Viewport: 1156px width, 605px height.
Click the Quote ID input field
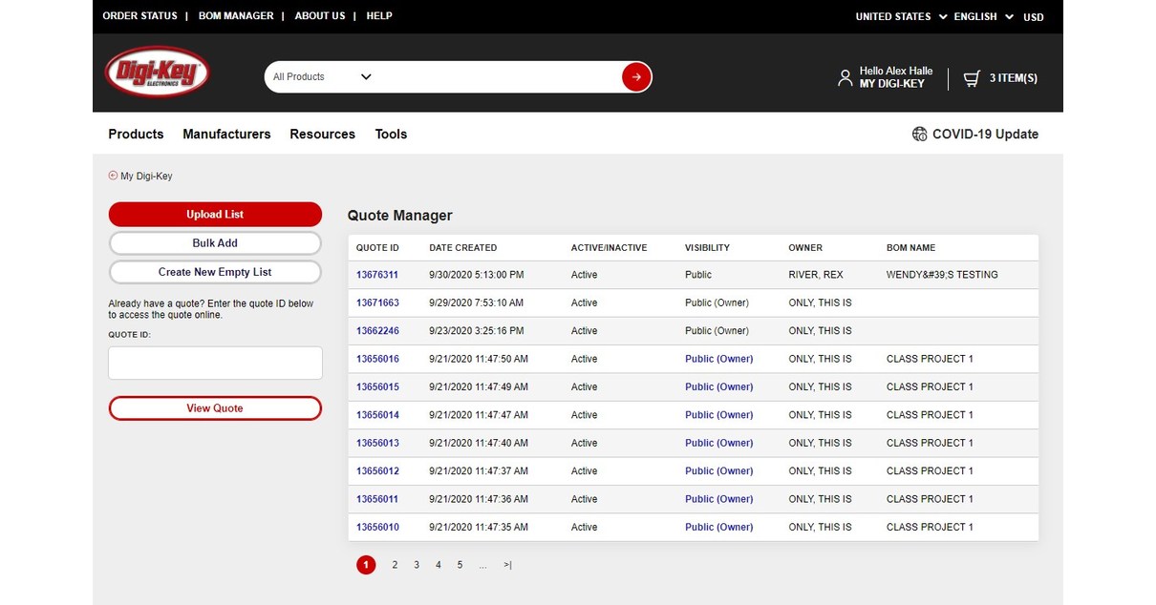[215, 363]
